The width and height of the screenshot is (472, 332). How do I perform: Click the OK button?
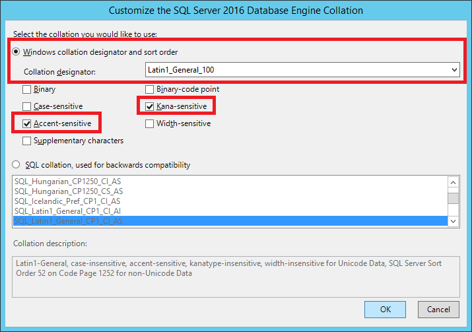tap(386, 309)
